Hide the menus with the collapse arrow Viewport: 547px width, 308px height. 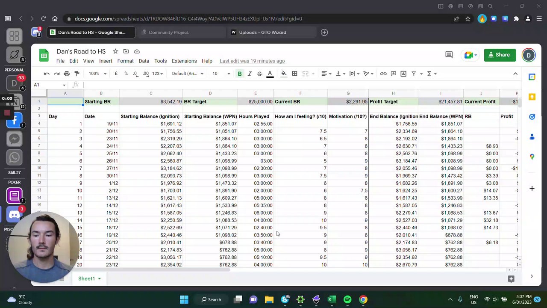click(515, 74)
